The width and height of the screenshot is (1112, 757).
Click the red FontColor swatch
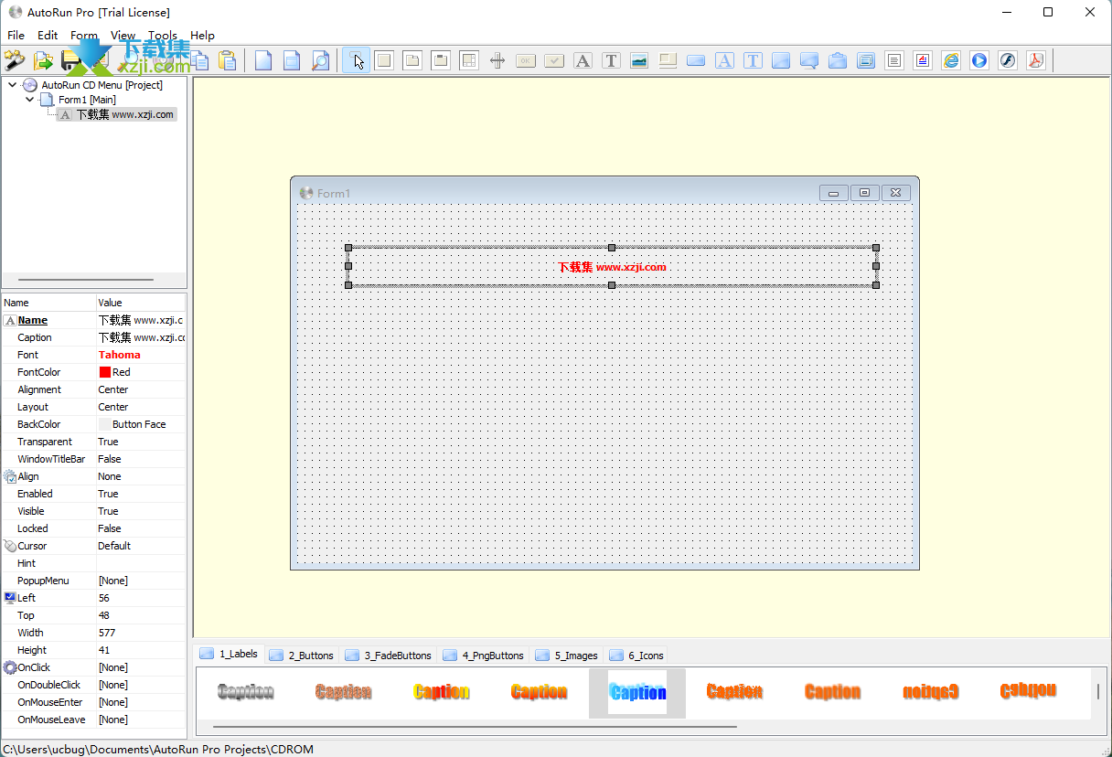point(105,372)
